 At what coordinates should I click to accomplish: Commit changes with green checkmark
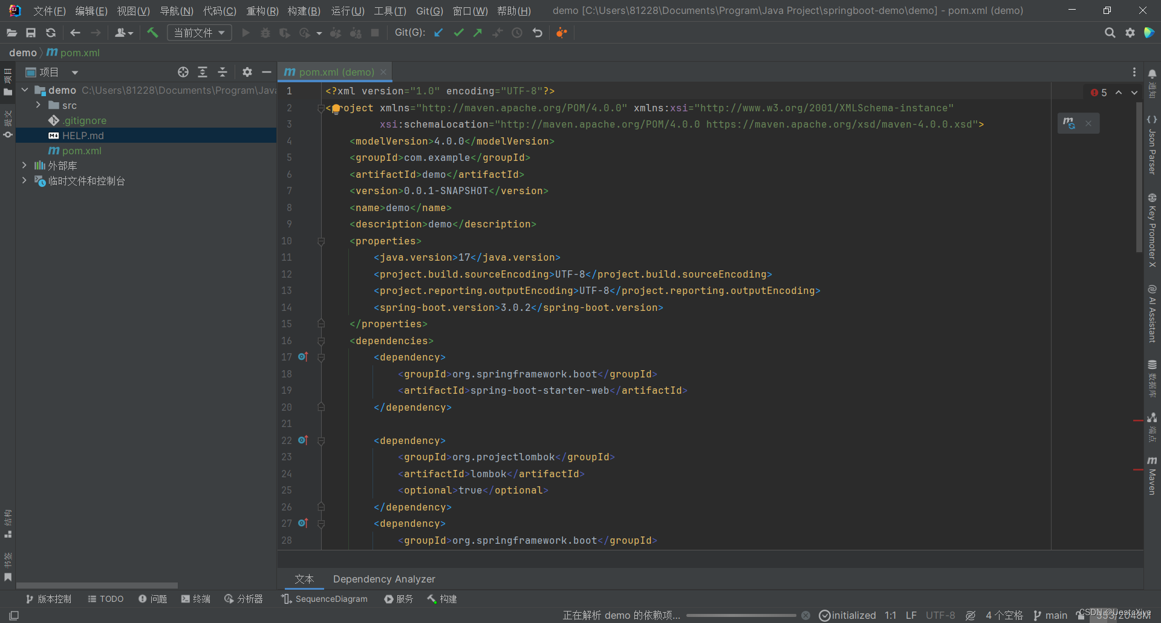[x=458, y=33]
